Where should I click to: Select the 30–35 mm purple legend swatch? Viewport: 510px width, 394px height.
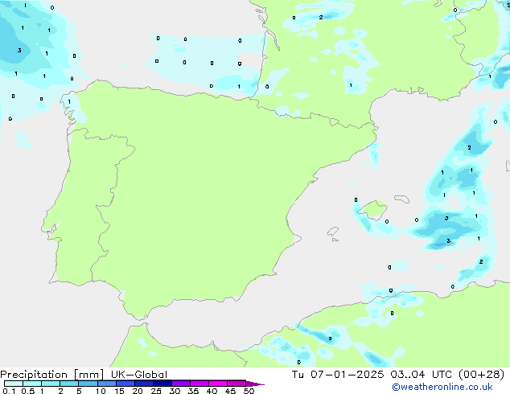(x=180, y=384)
